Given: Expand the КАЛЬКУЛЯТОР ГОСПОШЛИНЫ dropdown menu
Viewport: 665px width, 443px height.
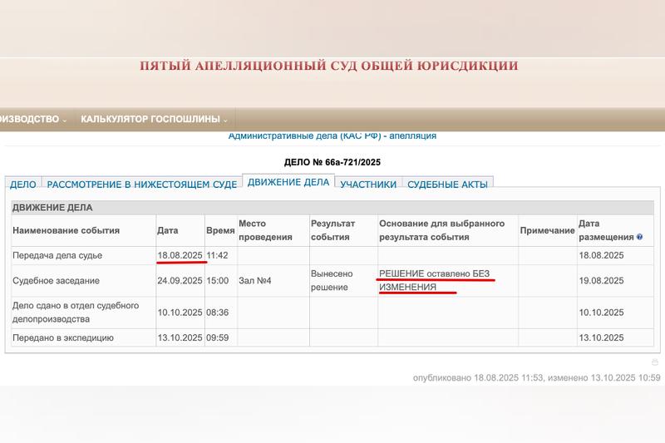Looking at the screenshot, I should [154, 120].
